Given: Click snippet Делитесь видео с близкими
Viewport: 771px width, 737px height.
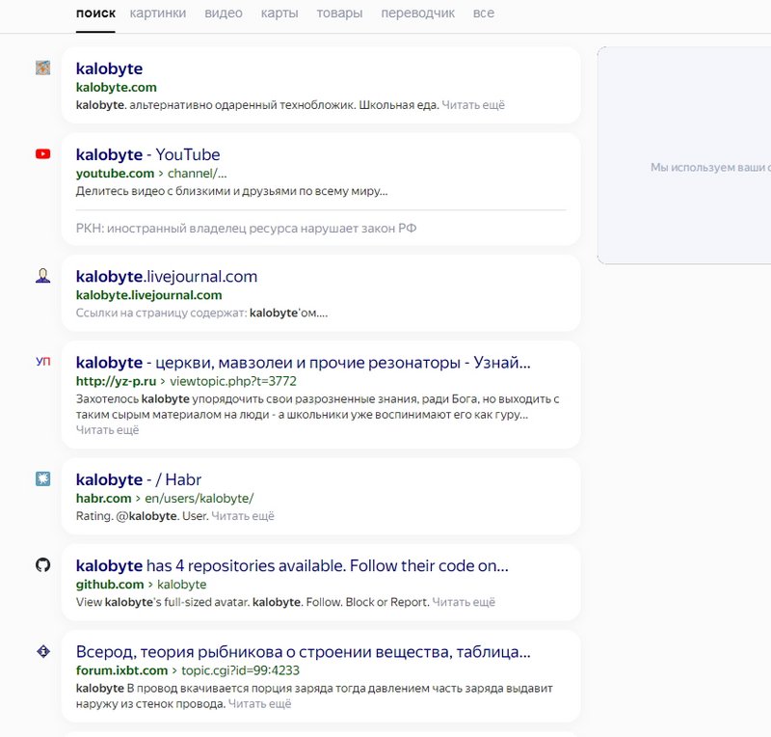Looking at the screenshot, I should pos(231,191).
